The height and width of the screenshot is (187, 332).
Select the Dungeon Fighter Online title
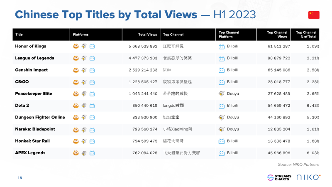click(x=40, y=117)
